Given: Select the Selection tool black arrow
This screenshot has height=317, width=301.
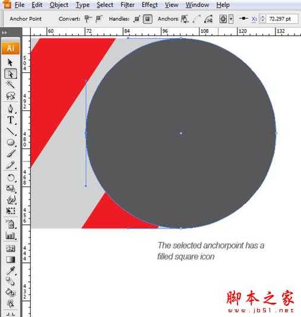Looking at the screenshot, I should coord(10,62).
